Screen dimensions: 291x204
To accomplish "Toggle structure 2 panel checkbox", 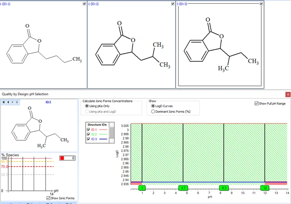I will [173, 4].
